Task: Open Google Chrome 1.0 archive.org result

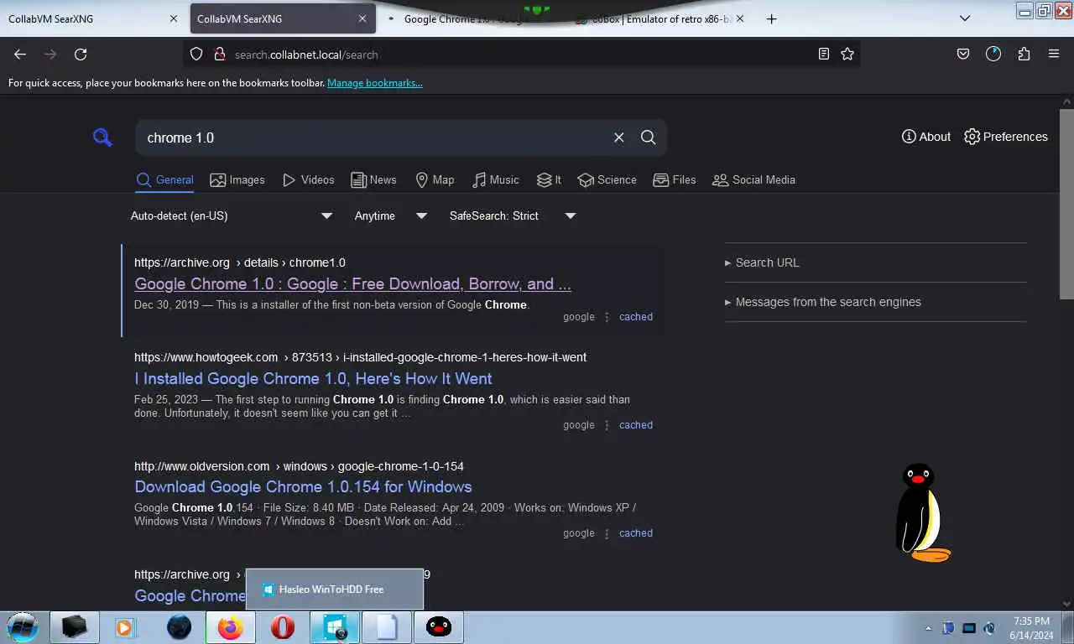Action: 352,283
